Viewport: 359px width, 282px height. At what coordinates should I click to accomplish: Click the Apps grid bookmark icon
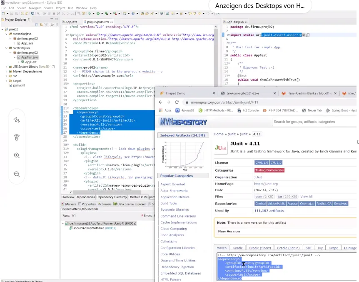pos(161,110)
